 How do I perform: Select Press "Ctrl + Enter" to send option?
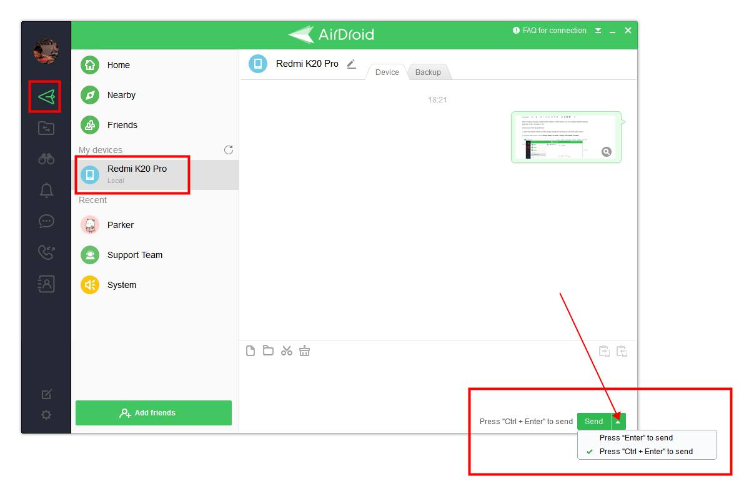646,452
